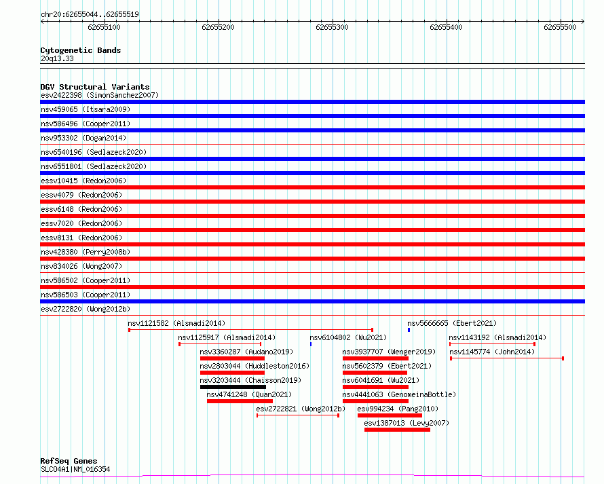
Task: Open the nsv586496 (Cooper2011) variant label
Action: click(x=86, y=124)
